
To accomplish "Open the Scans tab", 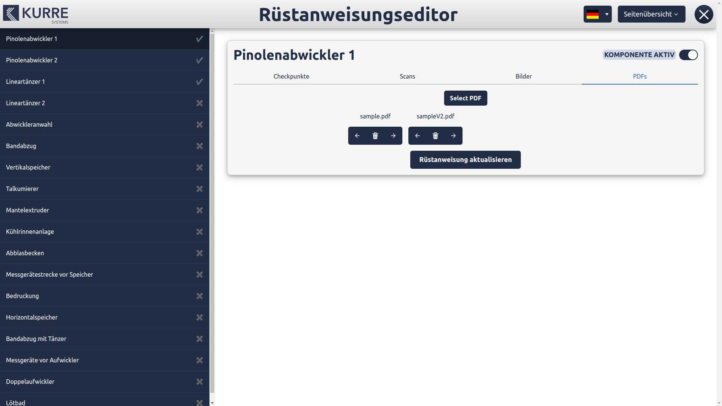I will click(x=407, y=76).
